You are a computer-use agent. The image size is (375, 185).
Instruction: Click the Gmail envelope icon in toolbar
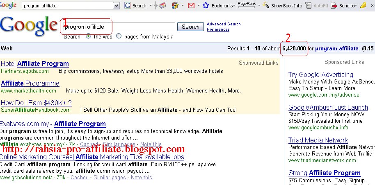coord(191,5)
